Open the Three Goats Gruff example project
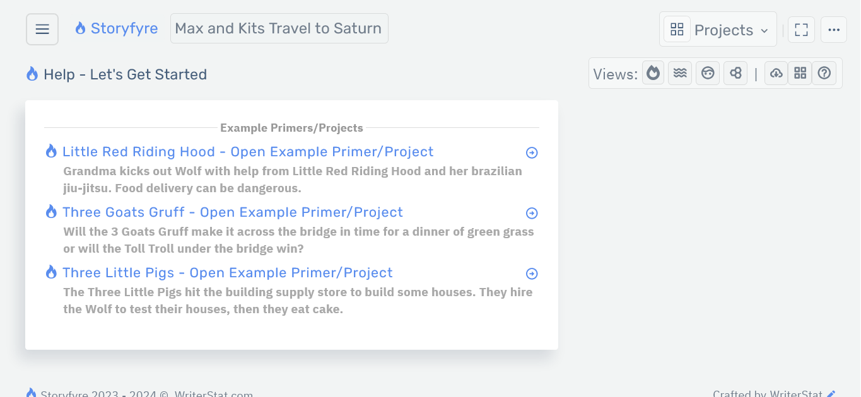 coord(232,212)
